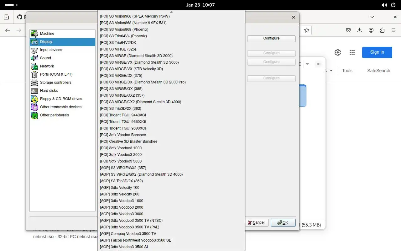
Task: Click the Google Sign in button
Action: [377, 52]
